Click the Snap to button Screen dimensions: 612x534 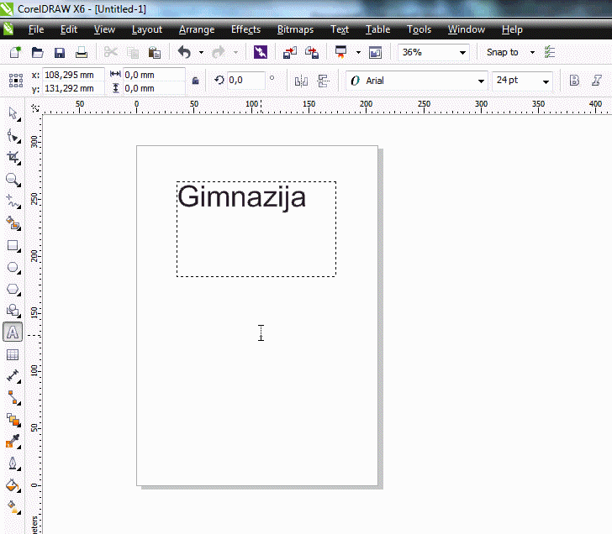[x=503, y=52]
